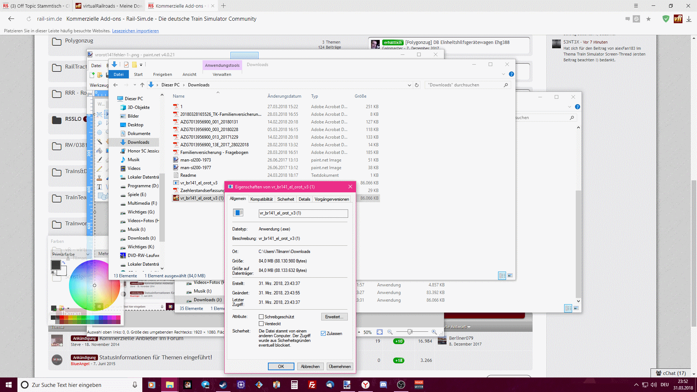The height and width of the screenshot is (392, 697).
Task: Click the Erweitert... button
Action: [x=334, y=317]
